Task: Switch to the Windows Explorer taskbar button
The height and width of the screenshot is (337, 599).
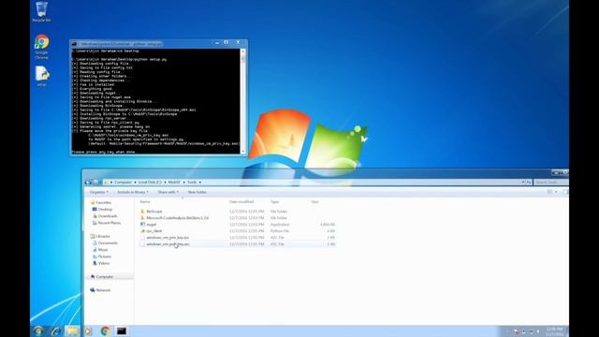Action: 72,330
